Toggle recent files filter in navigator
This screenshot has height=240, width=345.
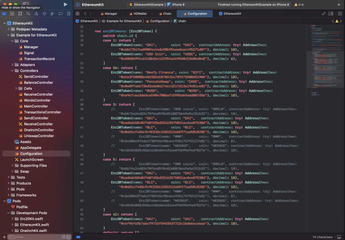(x=63, y=237)
